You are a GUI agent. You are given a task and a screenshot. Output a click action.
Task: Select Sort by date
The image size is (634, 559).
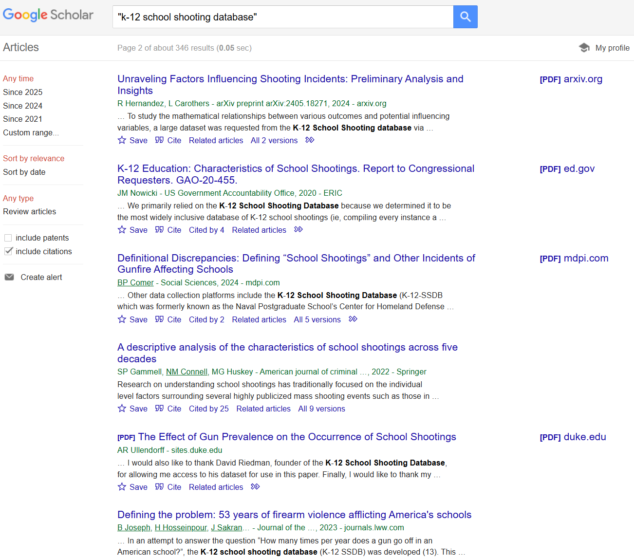pyautogui.click(x=24, y=172)
